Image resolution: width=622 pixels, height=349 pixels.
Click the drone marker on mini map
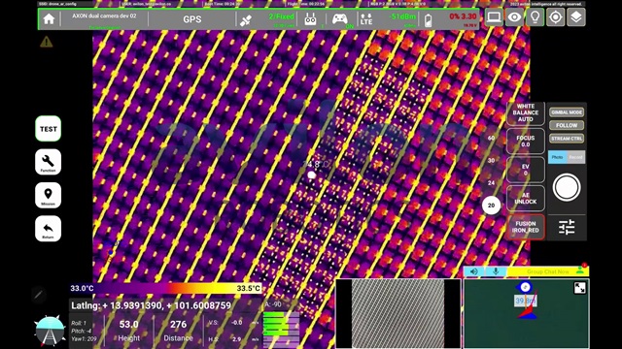pos(525,287)
